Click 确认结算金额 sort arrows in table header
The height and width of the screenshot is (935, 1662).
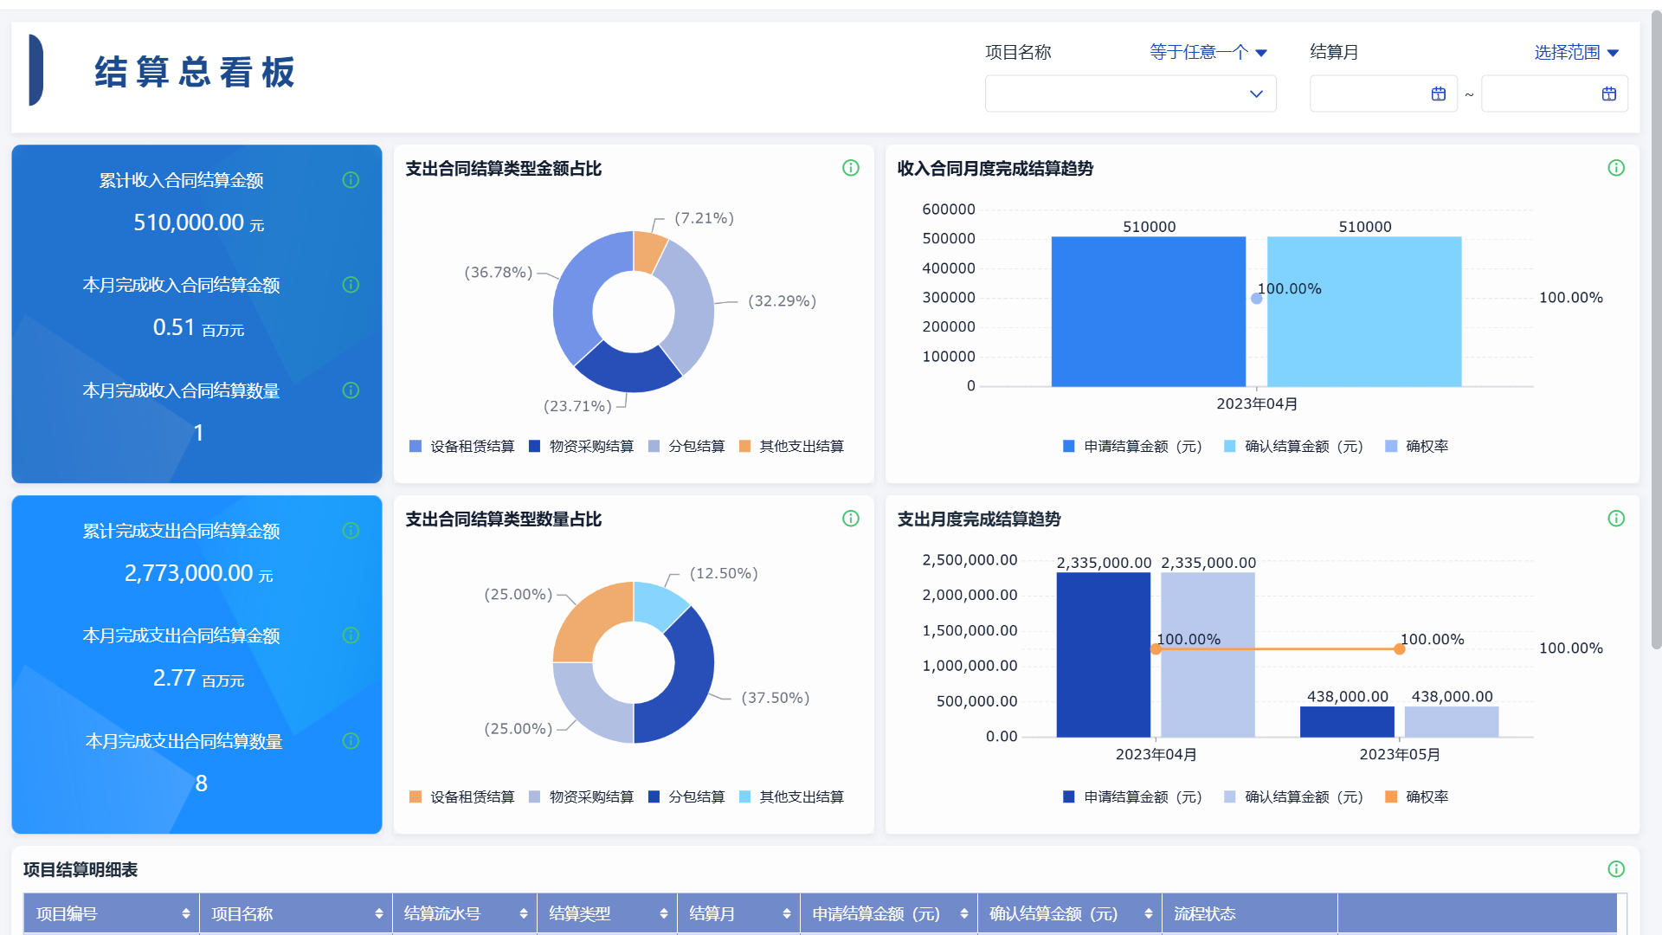1148,913
